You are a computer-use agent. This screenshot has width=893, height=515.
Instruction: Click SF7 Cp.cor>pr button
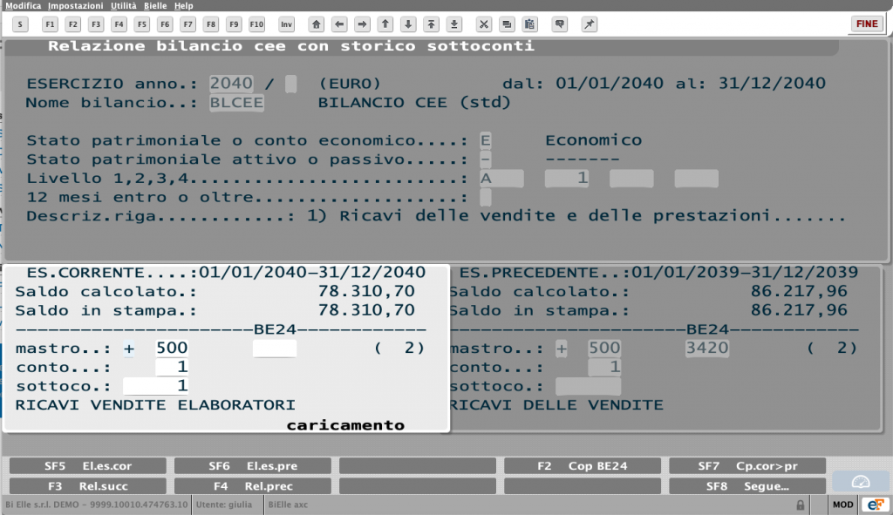747,466
